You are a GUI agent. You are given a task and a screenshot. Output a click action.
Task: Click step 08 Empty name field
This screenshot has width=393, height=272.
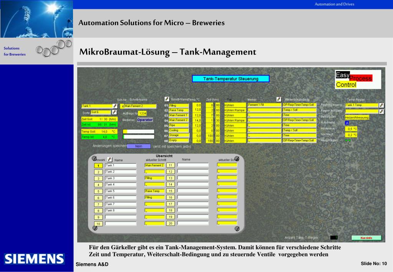(x=179, y=140)
